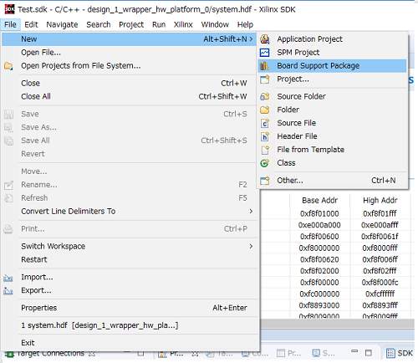The image size is (418, 363).
Task: Click the Header File h icon
Action: (265, 136)
